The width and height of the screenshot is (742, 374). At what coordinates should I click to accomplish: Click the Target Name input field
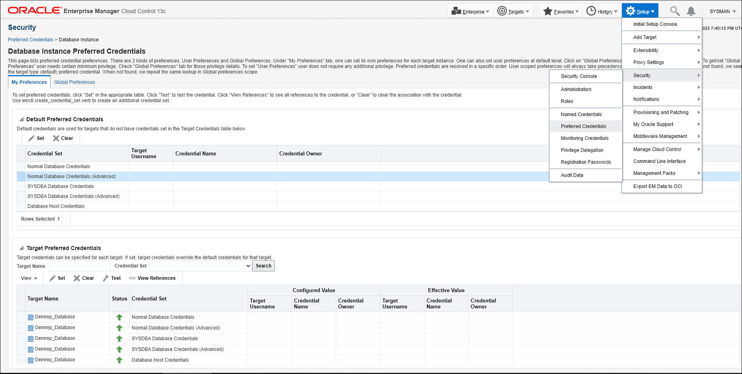coord(79,266)
